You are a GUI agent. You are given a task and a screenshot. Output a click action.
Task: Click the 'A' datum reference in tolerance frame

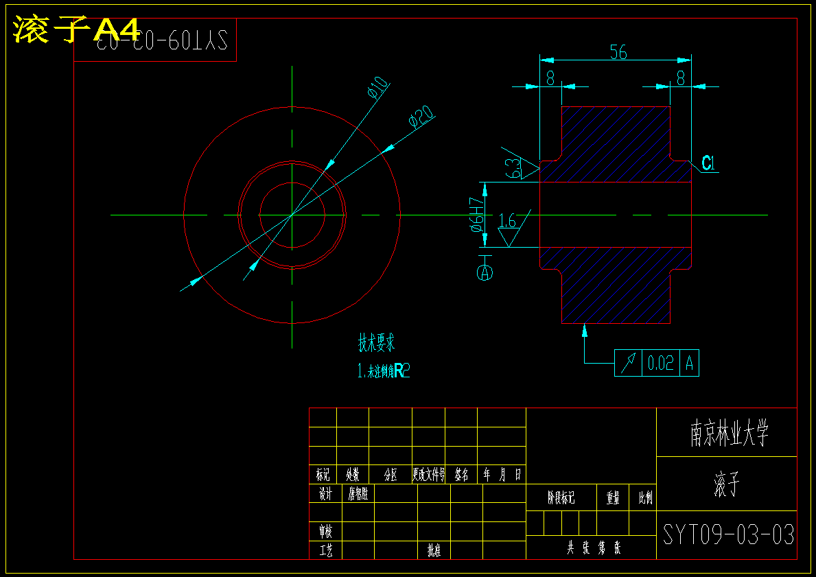click(690, 363)
